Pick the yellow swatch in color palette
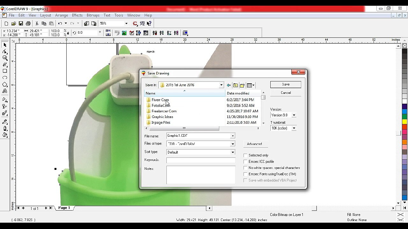Viewport: 408px width, 229px height. click(x=404, y=122)
